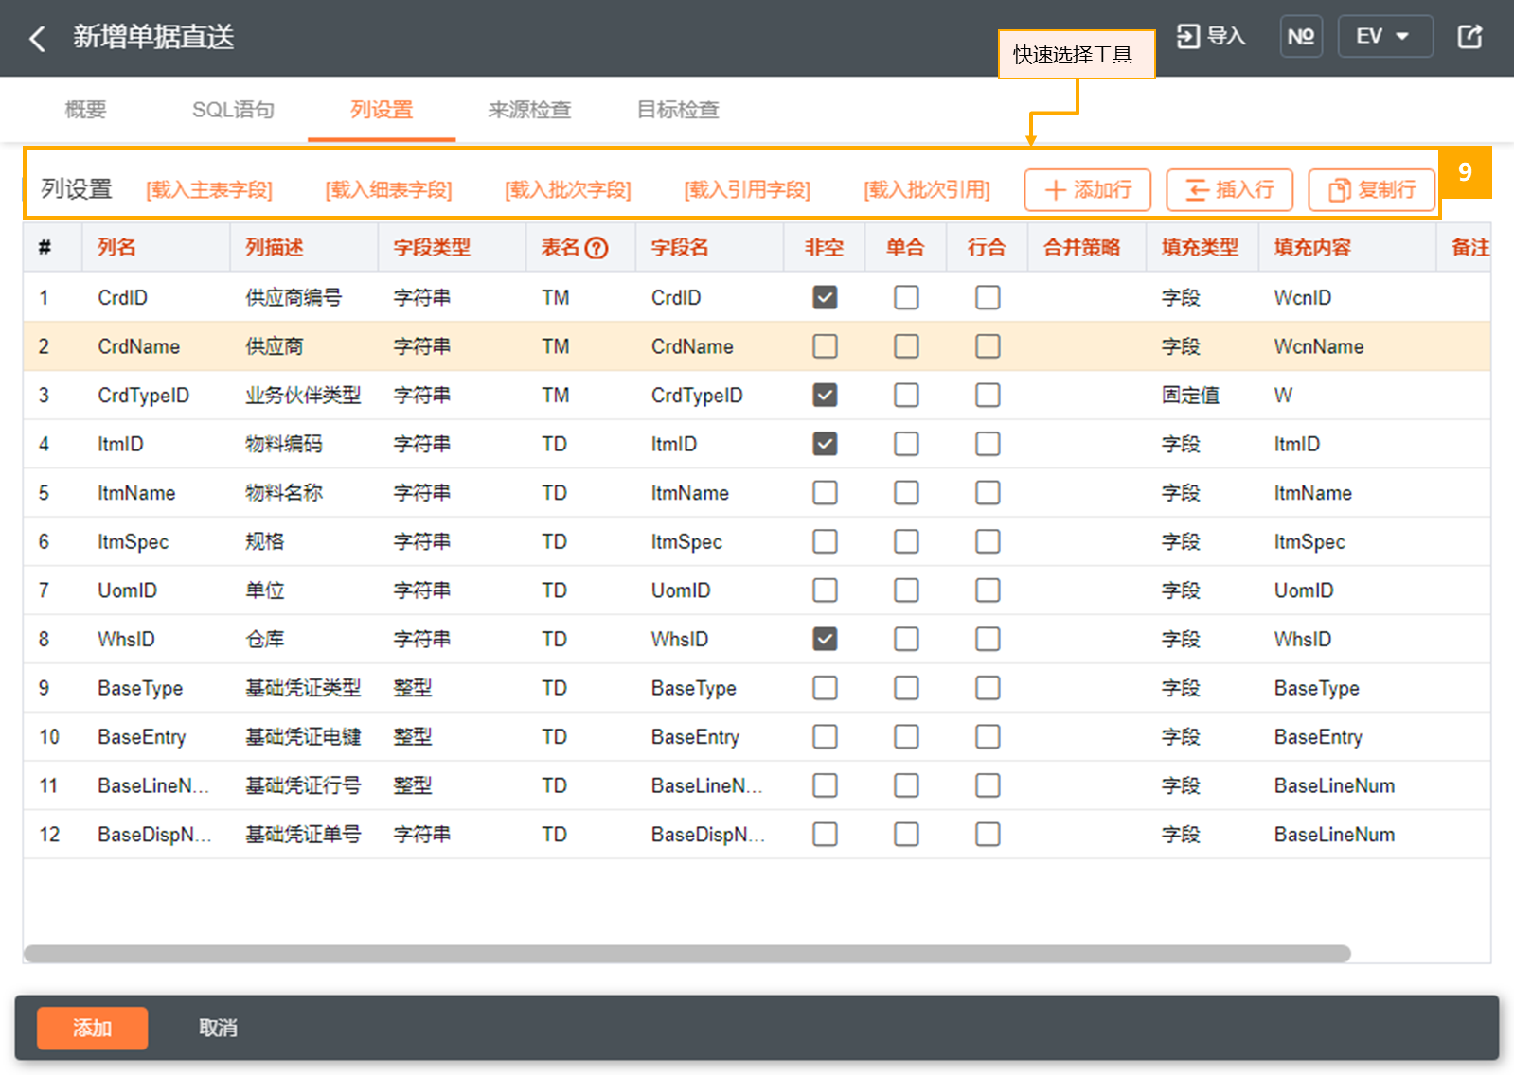
Task: Check 行合 for the CrdName row
Action: (x=988, y=346)
